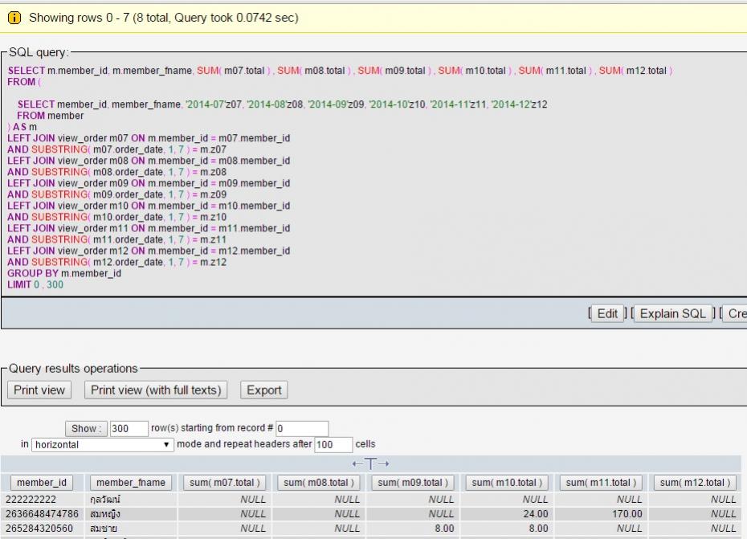This screenshot has height=539, width=747.
Task: Sort by the sum( m09.total ) column header
Action: click(x=413, y=483)
